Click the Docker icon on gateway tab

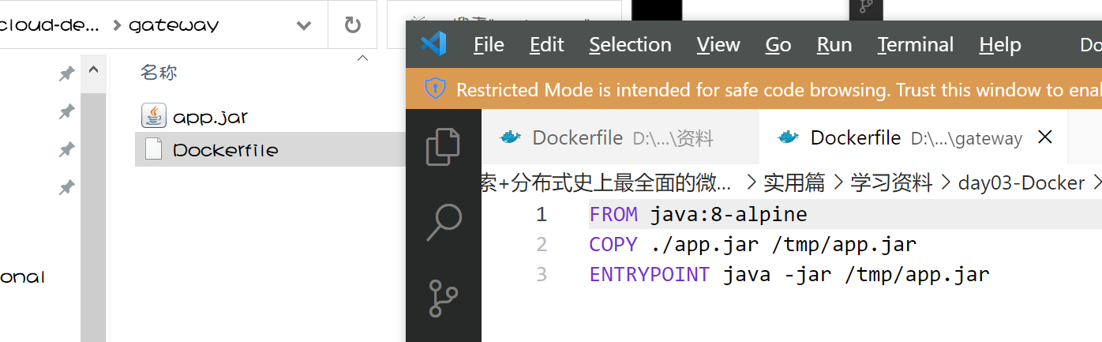point(789,138)
